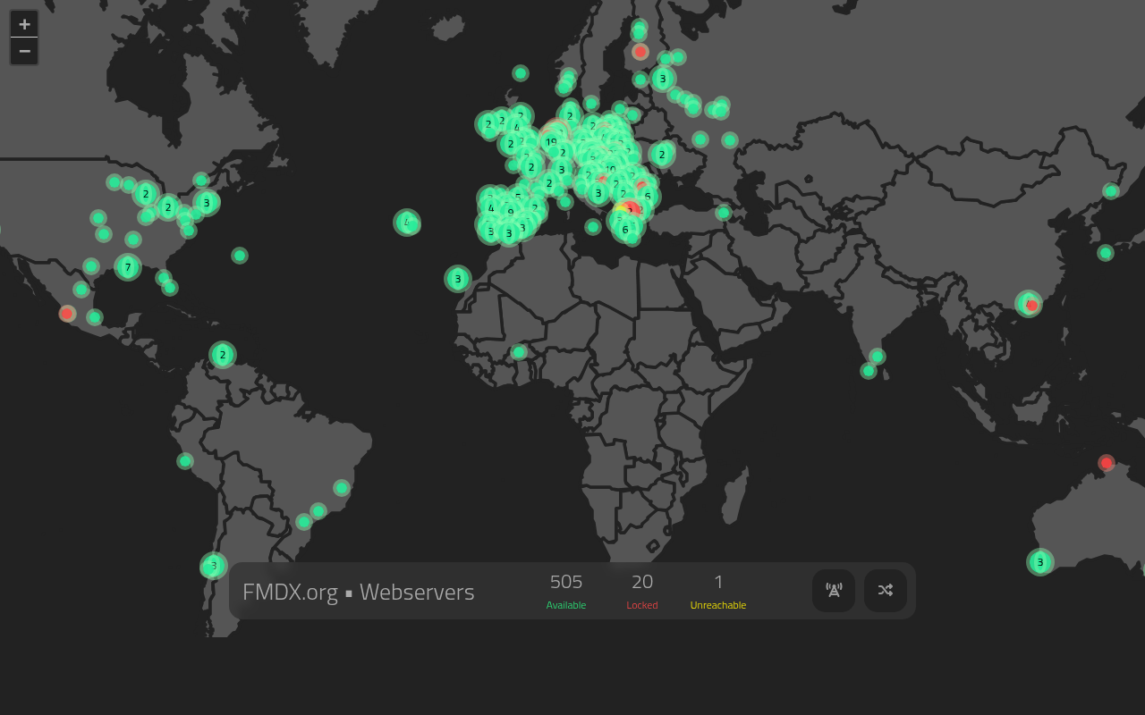Click the antenna tower icon button
Screen dimensions: 1145x715
(x=834, y=591)
